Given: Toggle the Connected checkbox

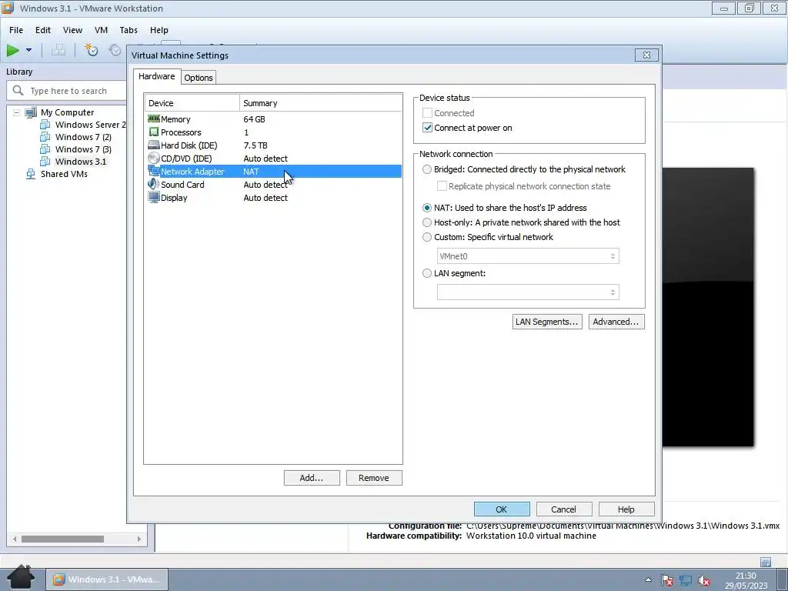Looking at the screenshot, I should tap(427, 113).
